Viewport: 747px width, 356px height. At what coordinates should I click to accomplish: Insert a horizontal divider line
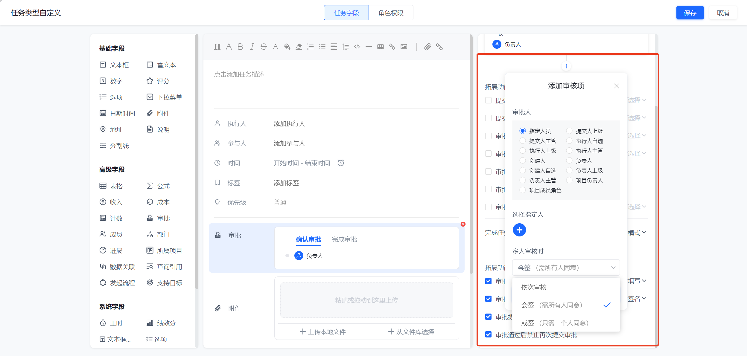pos(369,47)
